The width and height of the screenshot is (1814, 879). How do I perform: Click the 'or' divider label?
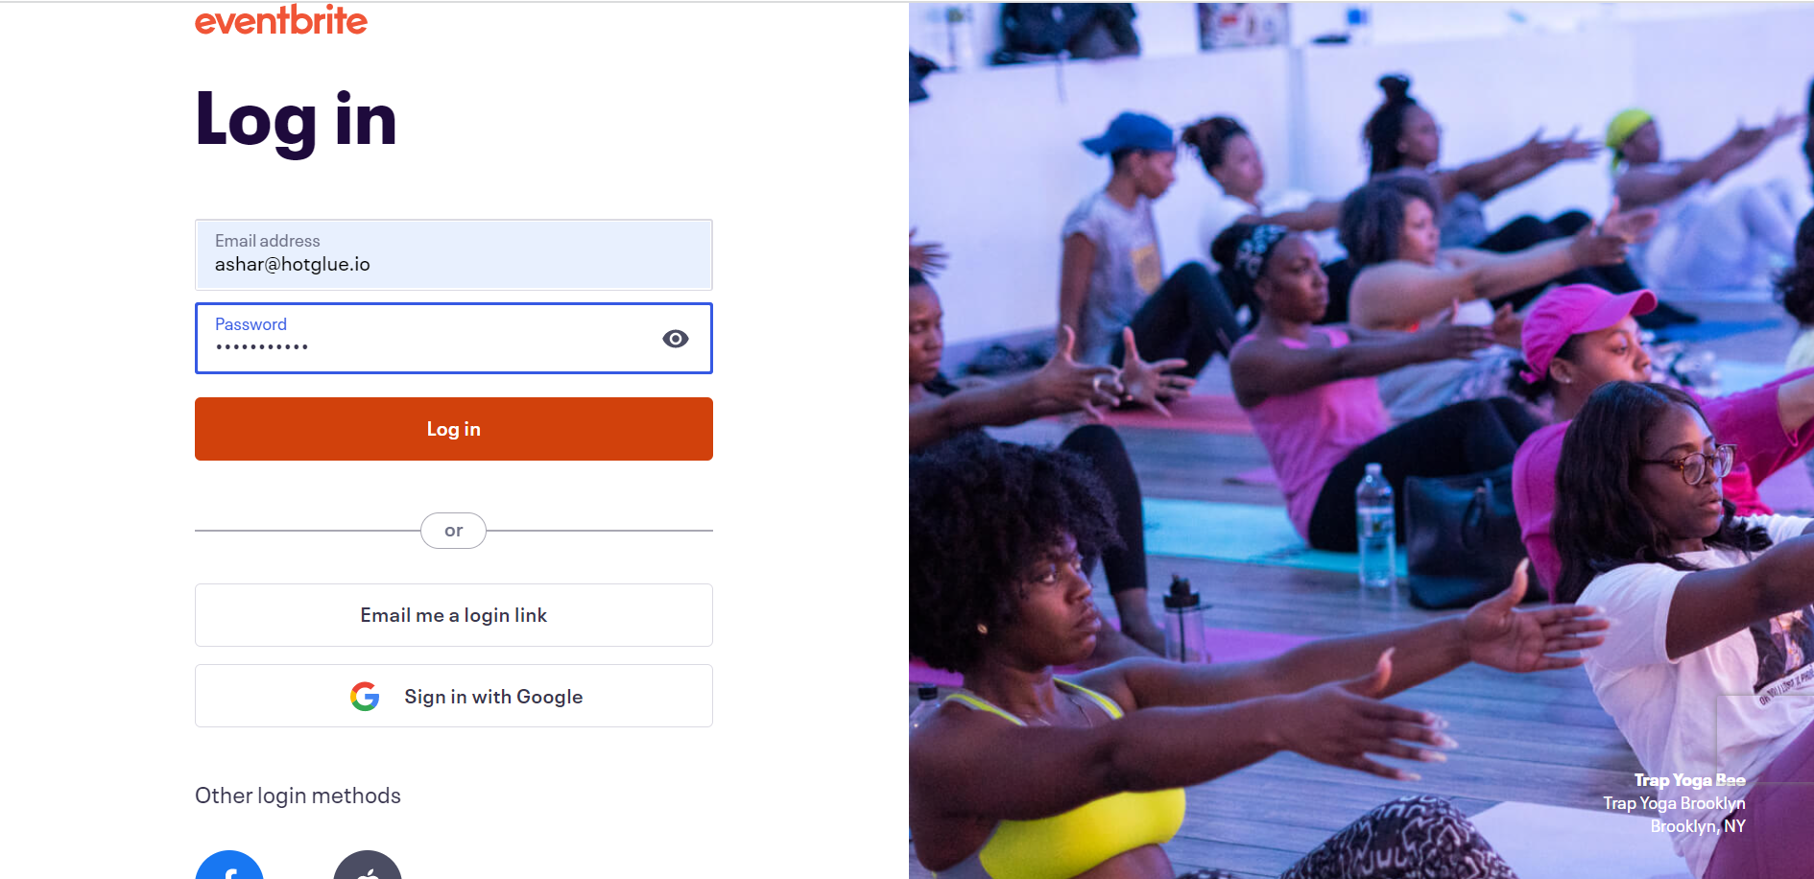(453, 531)
